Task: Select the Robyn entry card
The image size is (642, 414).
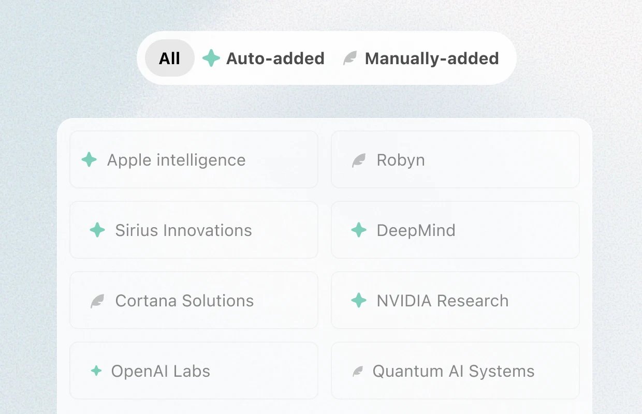Action: click(455, 160)
